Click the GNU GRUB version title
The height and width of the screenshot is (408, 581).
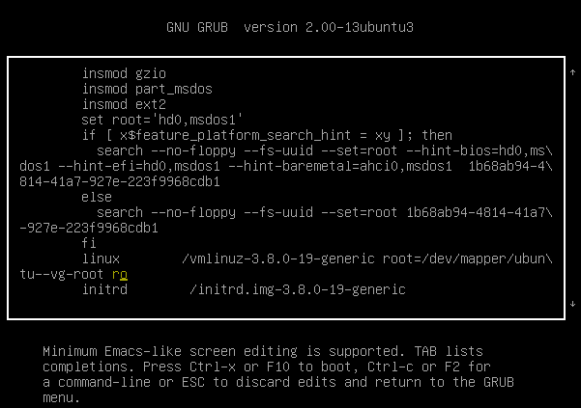pyautogui.click(x=290, y=27)
